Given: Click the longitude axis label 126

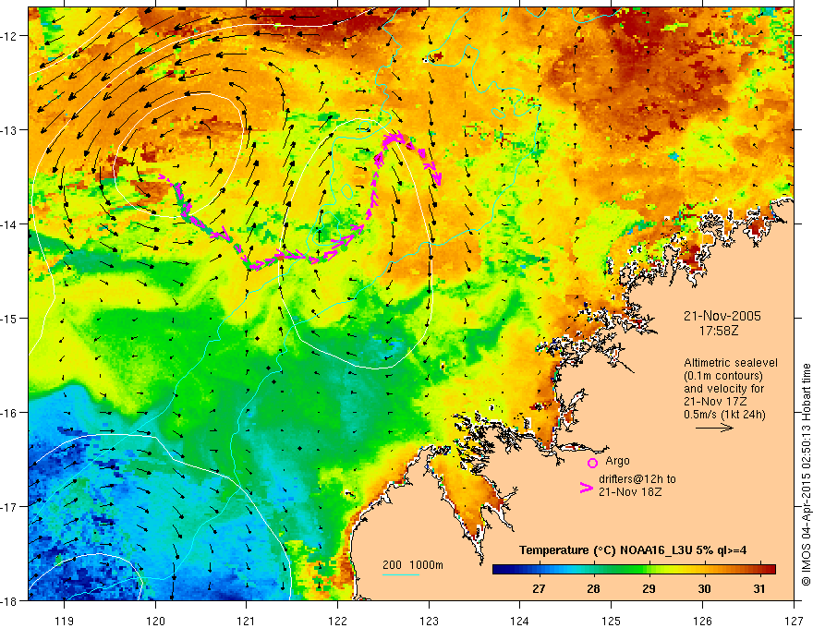Looking at the screenshot, I should click(x=702, y=621).
